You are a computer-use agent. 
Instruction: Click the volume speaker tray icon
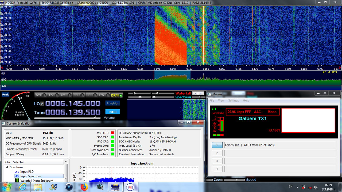pyautogui.click(x=316, y=187)
